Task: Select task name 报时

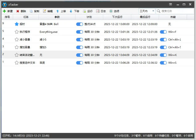Action: click(x=22, y=24)
